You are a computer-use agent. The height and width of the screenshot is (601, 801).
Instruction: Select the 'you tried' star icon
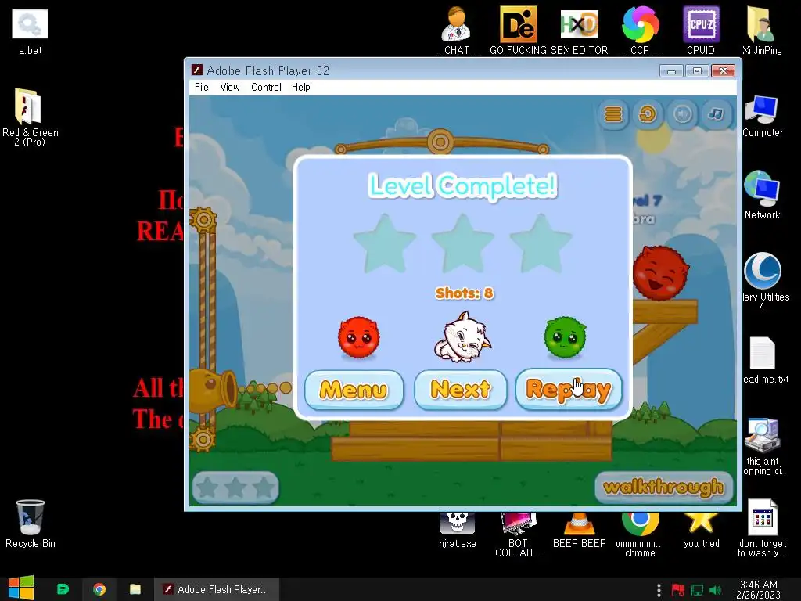click(701, 530)
